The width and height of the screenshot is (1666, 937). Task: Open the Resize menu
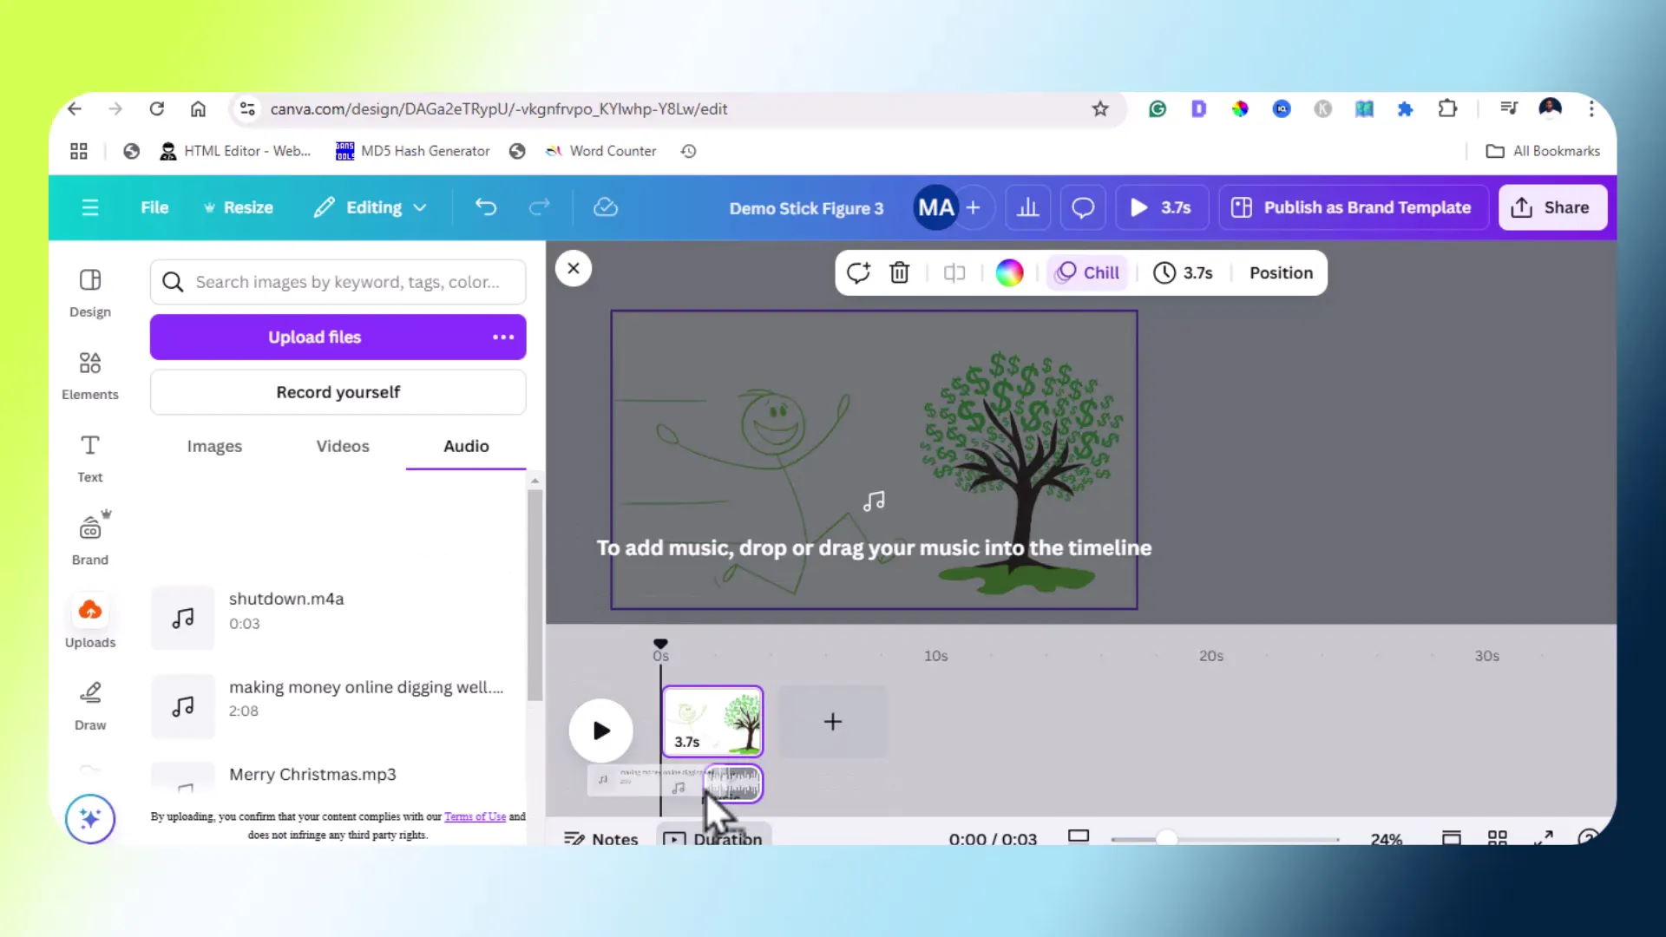[x=239, y=207]
